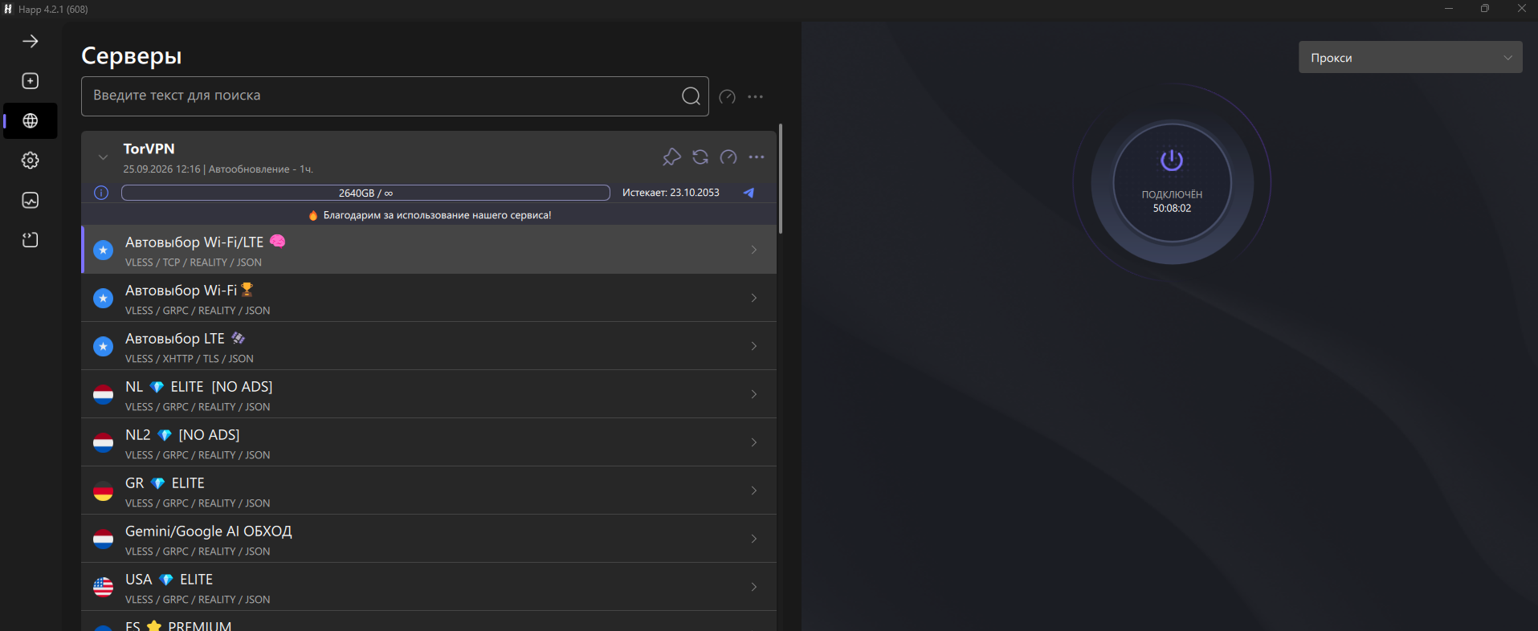Open the Прокси mode dropdown
The width and height of the screenshot is (1538, 631).
pos(1410,57)
